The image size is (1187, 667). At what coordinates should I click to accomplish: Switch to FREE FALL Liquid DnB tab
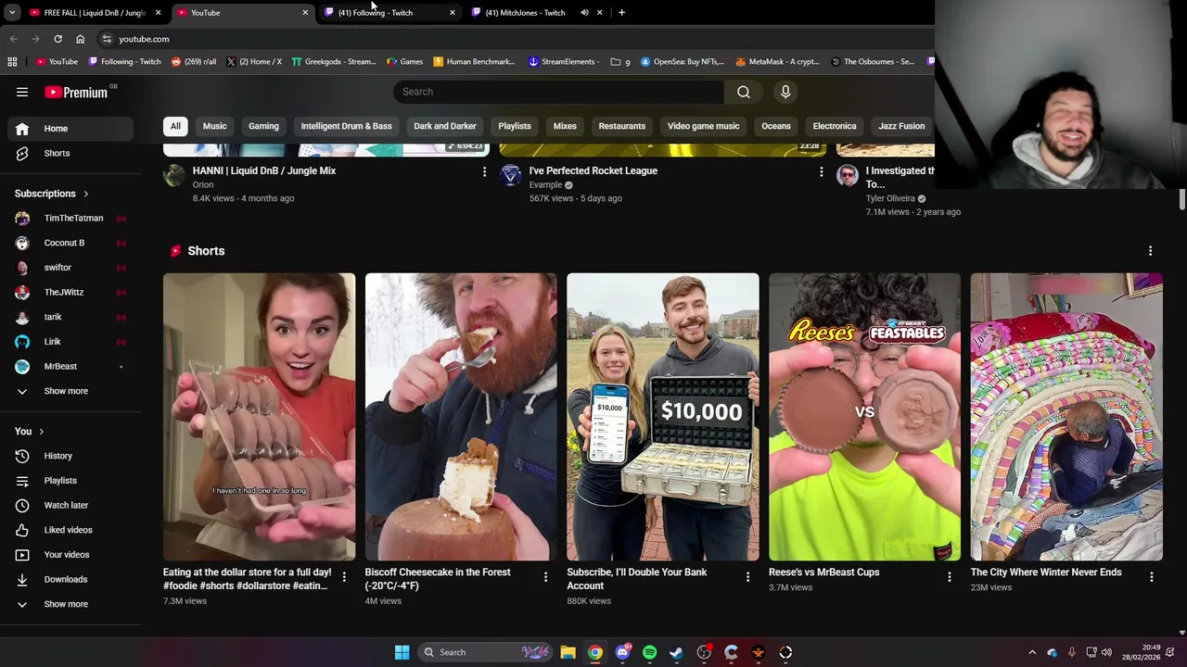click(95, 13)
